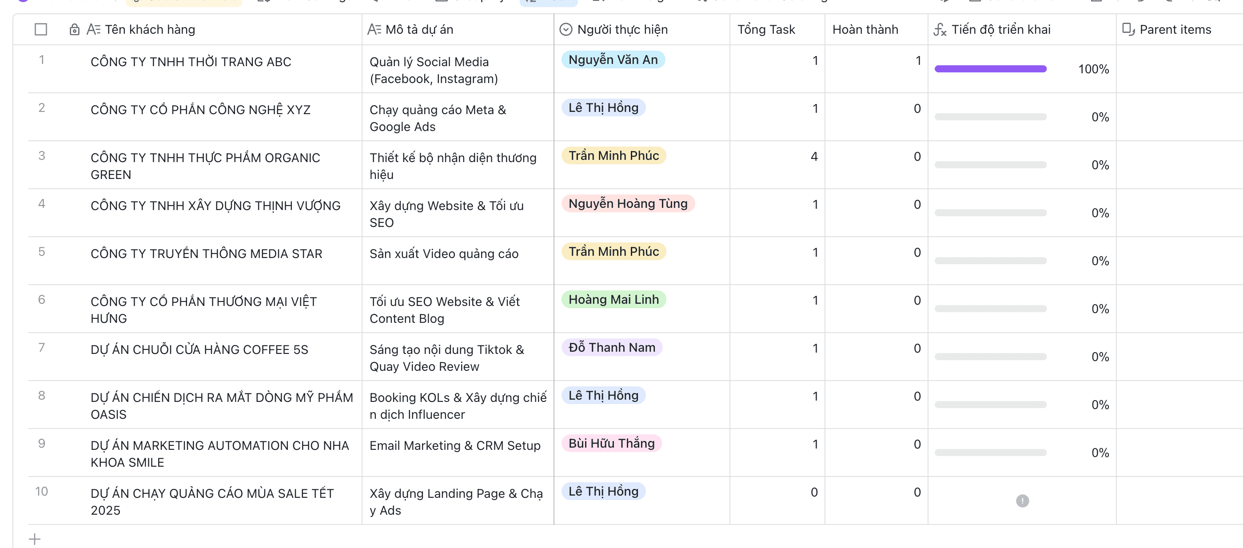Click formula icon beside Tiến độ triển khai

(940, 30)
